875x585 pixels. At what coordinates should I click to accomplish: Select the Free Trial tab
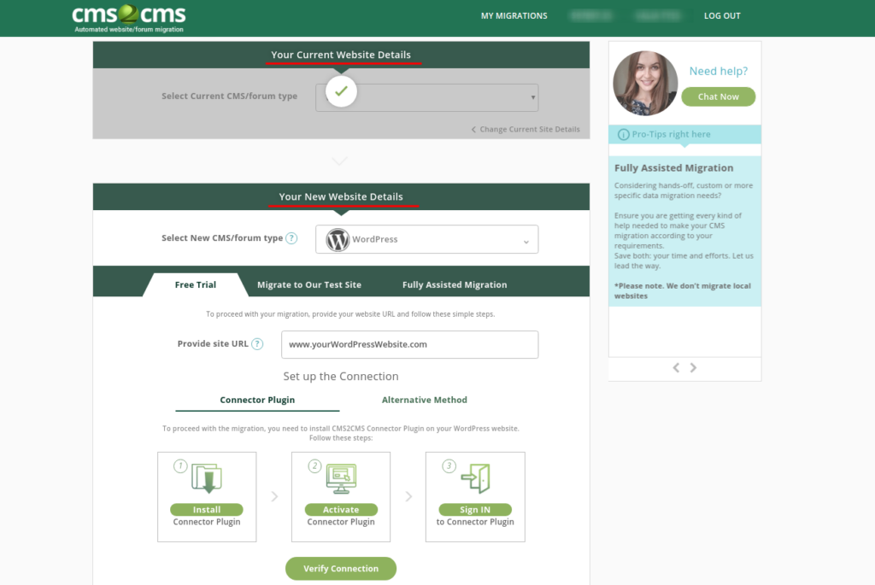pyautogui.click(x=196, y=284)
